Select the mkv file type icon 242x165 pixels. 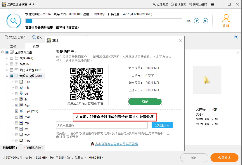click(21, 82)
